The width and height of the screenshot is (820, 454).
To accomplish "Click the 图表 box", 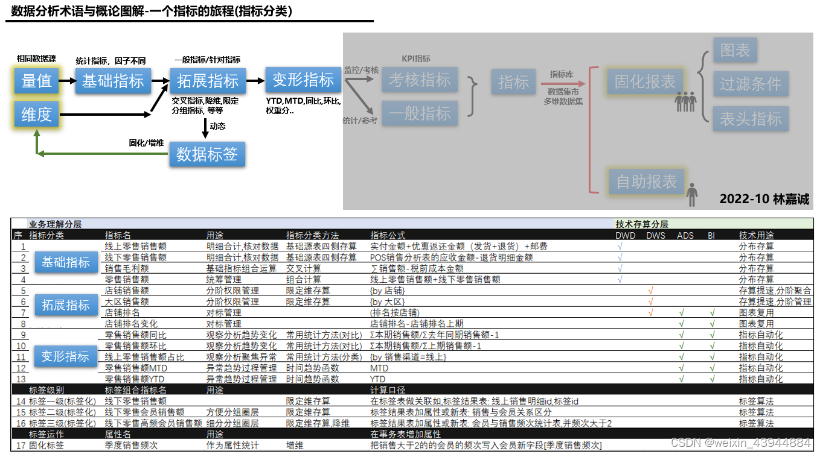I will 735,51.
